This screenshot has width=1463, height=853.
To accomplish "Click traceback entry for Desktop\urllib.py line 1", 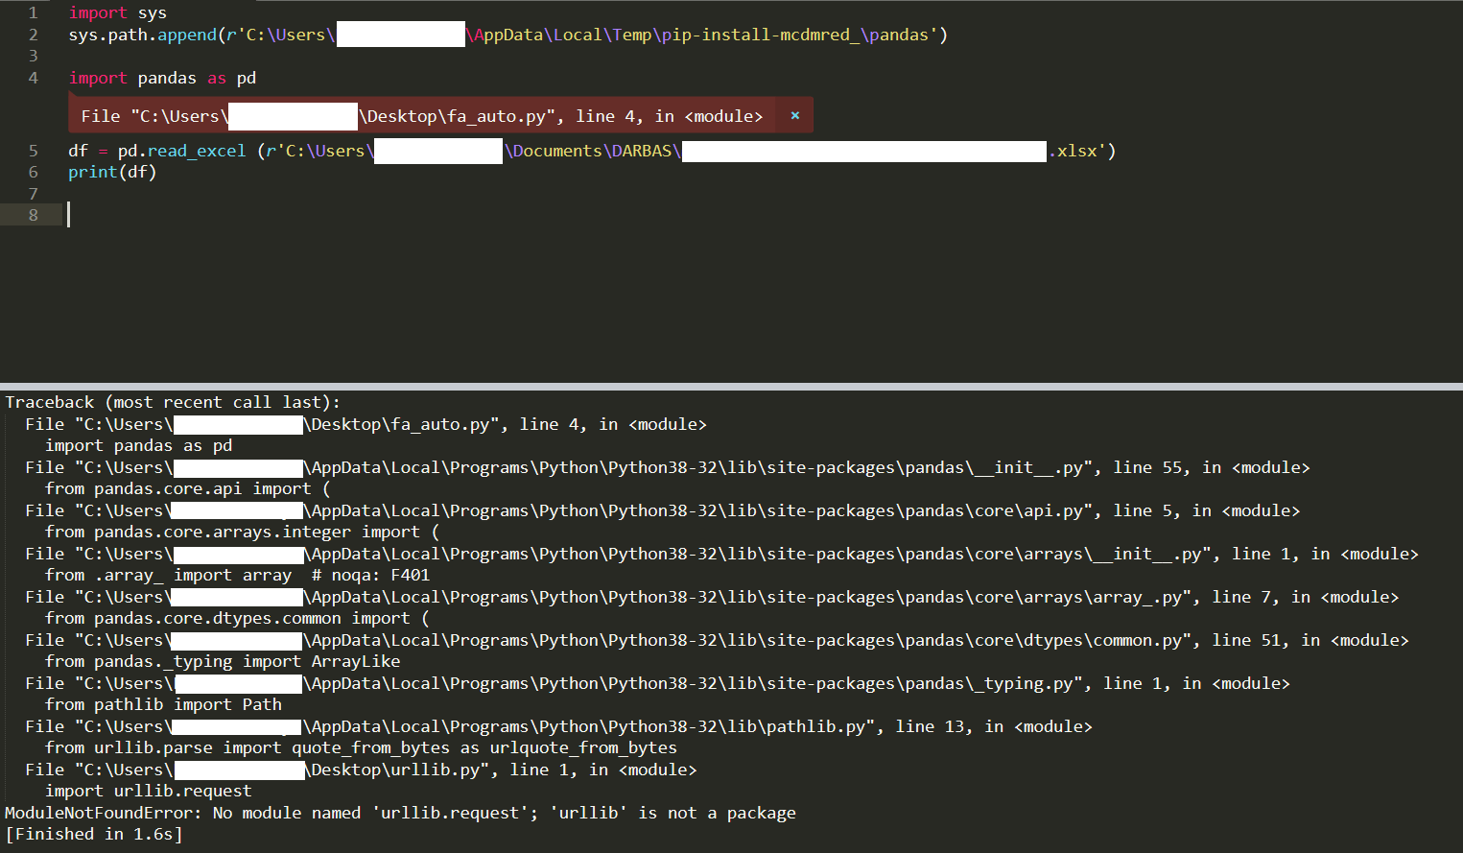I will (361, 770).
